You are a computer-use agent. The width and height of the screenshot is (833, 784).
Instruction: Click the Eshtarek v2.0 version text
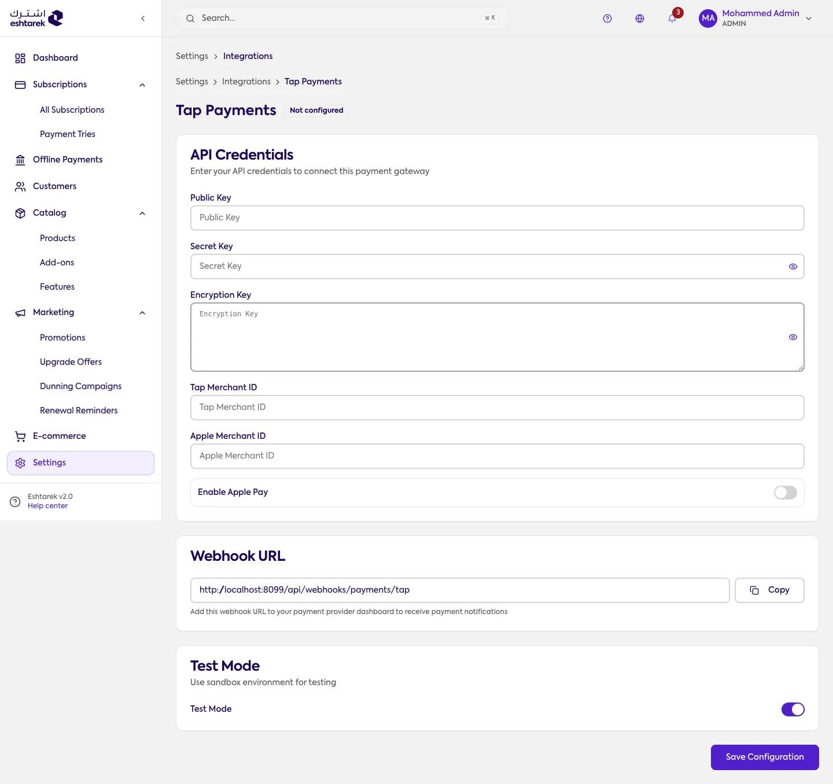click(50, 497)
